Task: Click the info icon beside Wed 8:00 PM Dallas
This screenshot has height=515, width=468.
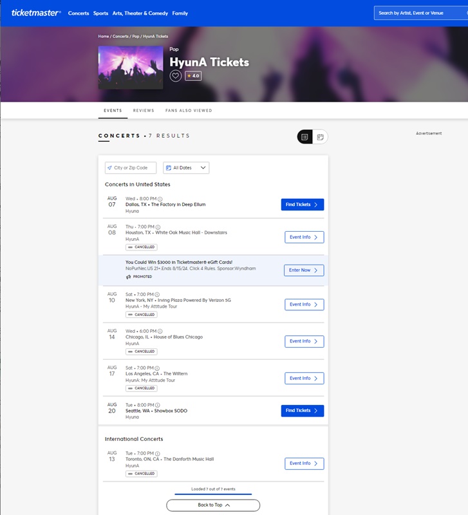Action: click(160, 199)
